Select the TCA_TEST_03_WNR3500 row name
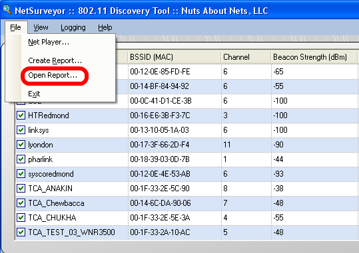Image resolution: width=359 pixels, height=253 pixels. (71, 232)
